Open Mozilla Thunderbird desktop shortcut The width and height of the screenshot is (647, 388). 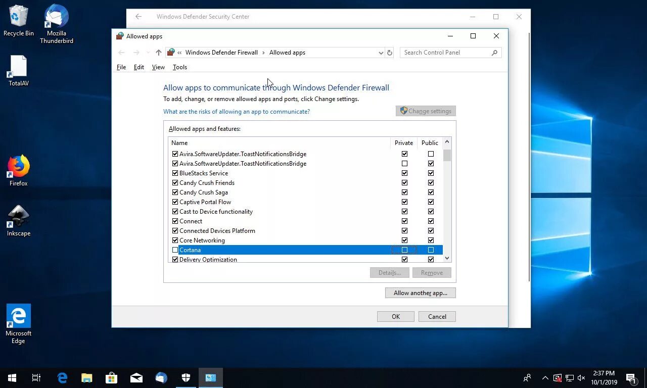[x=57, y=24]
